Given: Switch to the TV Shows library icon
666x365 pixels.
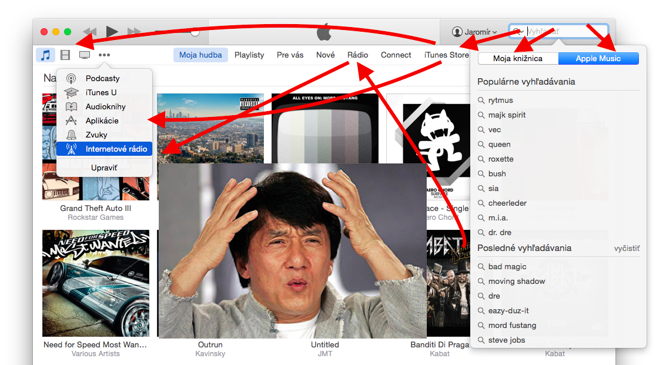Looking at the screenshot, I should pos(85,55).
